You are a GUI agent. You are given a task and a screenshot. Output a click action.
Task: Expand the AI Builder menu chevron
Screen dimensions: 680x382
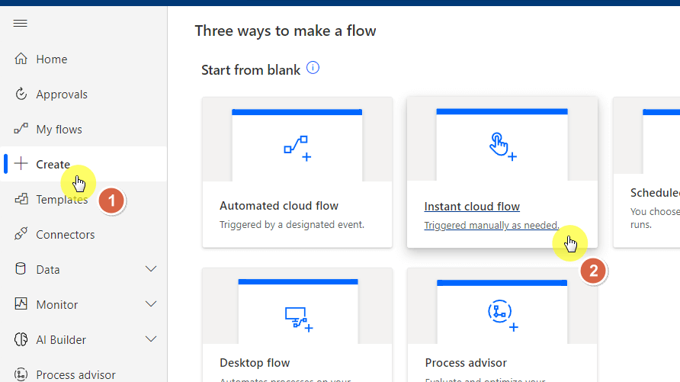[151, 339]
